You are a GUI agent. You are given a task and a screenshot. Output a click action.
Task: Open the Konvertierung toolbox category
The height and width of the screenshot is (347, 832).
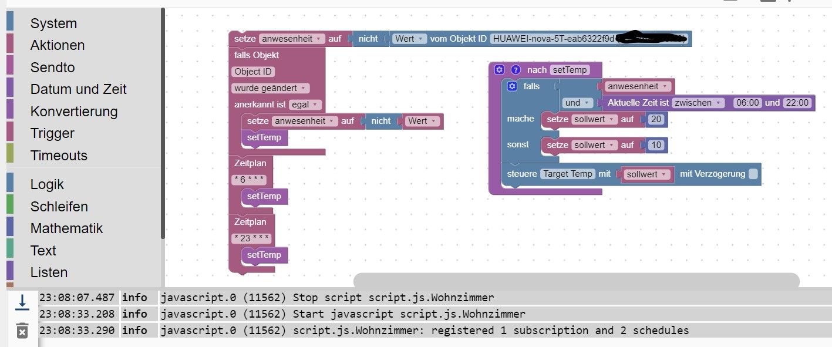tap(74, 112)
